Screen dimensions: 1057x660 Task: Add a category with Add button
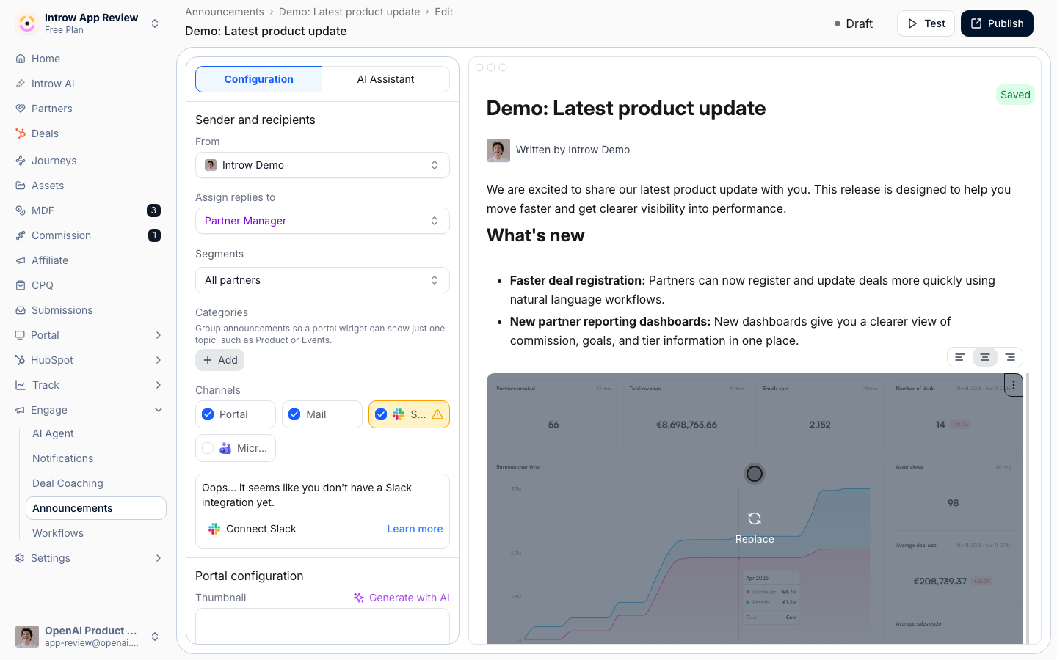(220, 360)
